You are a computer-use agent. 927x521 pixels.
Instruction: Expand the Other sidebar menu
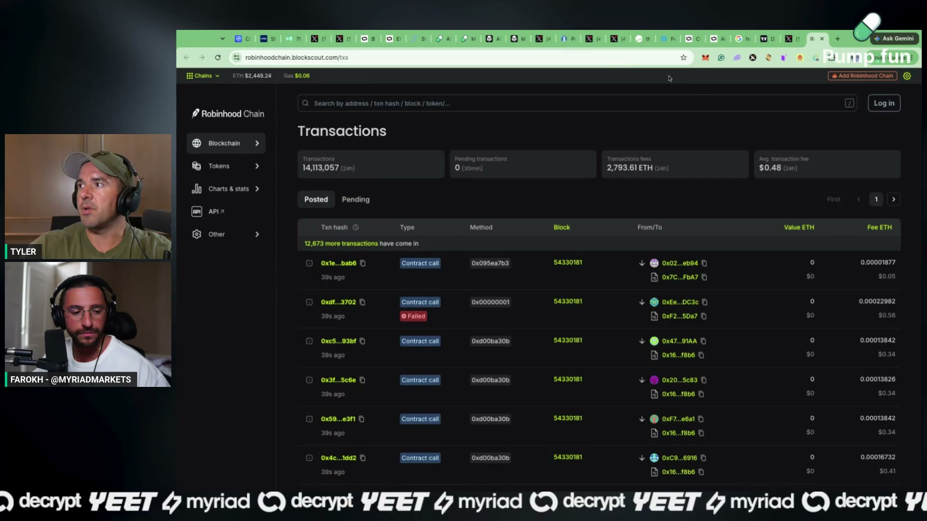226,234
